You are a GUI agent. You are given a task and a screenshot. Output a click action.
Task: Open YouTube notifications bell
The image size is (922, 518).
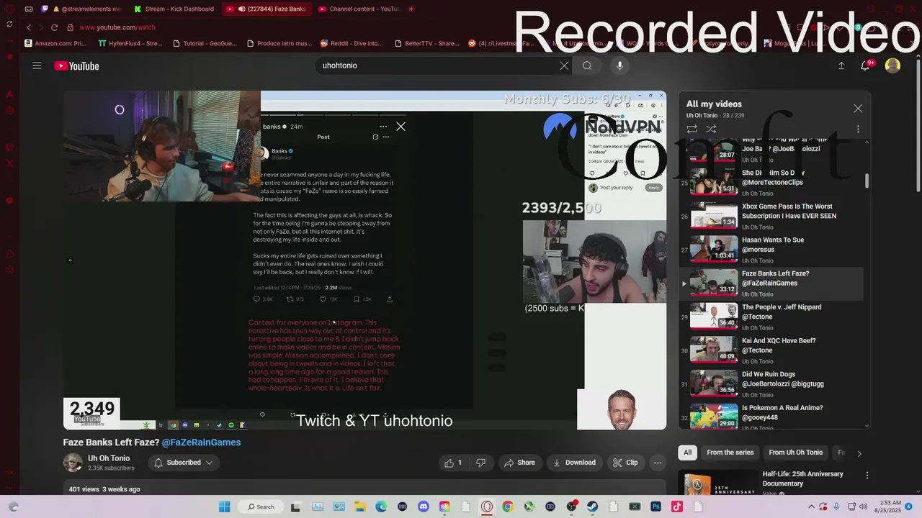point(866,65)
